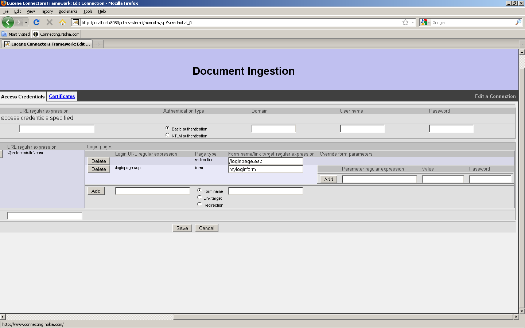Expand the search engine chooser dropdown
This screenshot has width=525, height=328.
coord(429,22)
